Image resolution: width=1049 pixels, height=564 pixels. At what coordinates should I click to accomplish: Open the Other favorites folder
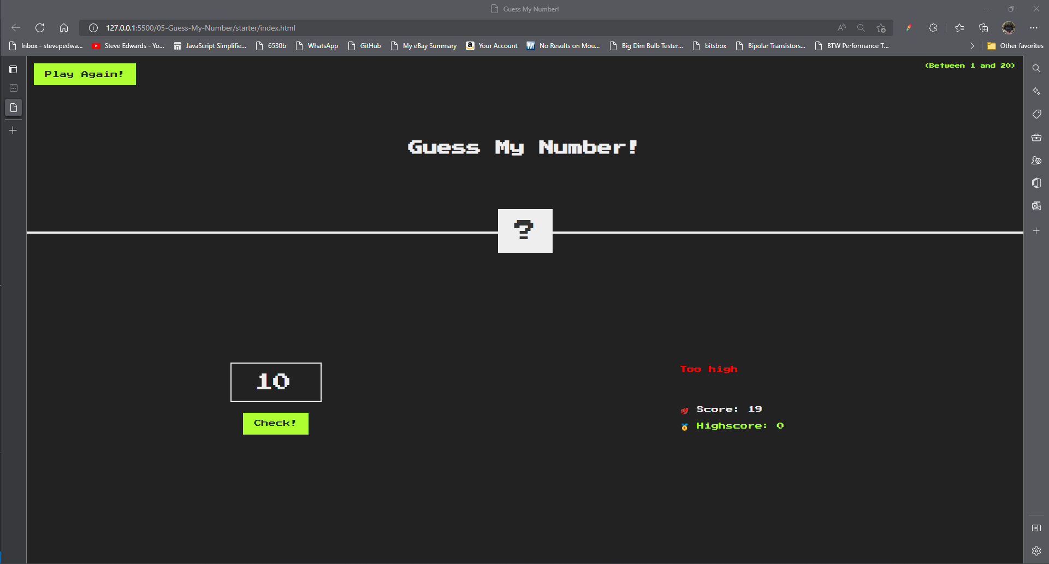pyautogui.click(x=1015, y=46)
